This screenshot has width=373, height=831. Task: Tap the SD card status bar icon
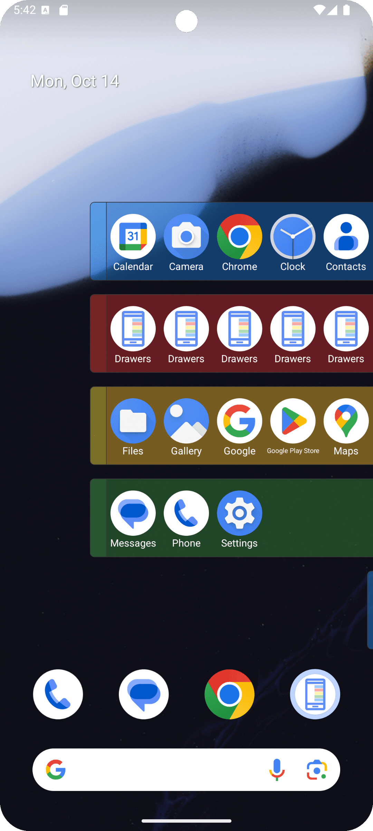(x=64, y=10)
